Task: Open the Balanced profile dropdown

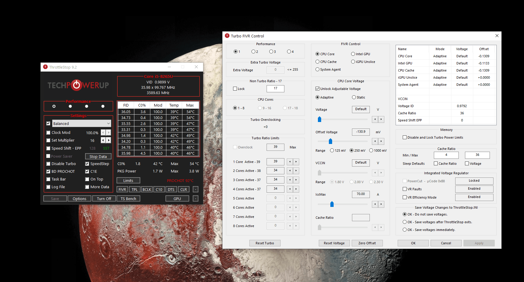Action: pos(82,123)
